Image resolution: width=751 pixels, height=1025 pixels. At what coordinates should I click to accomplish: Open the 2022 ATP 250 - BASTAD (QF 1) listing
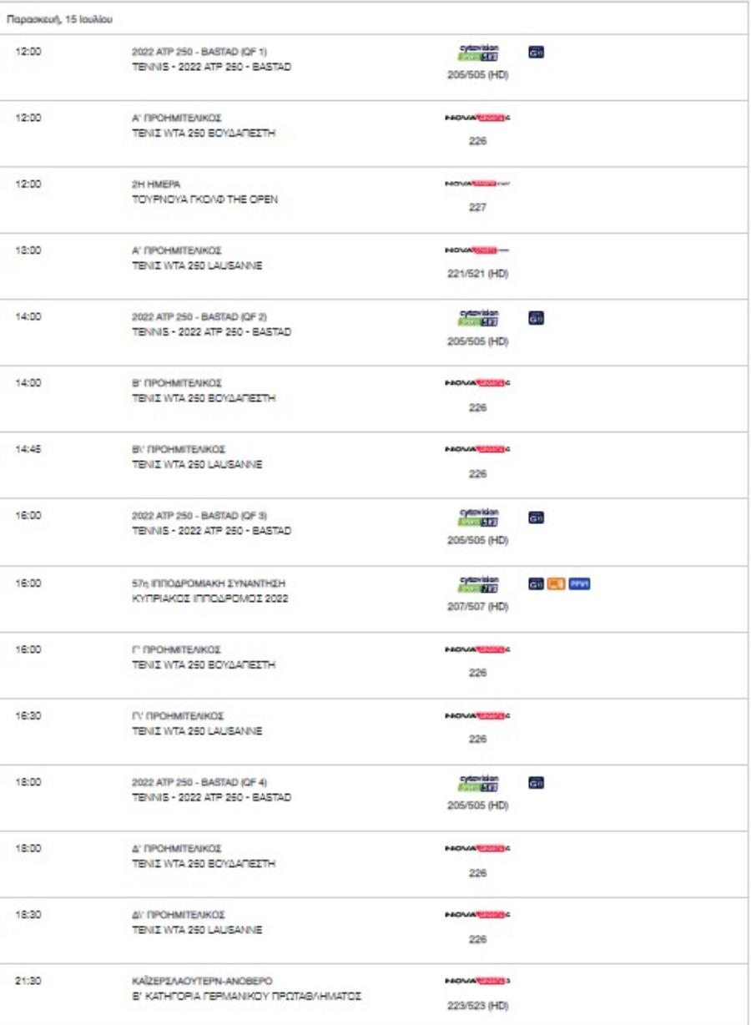[199, 52]
